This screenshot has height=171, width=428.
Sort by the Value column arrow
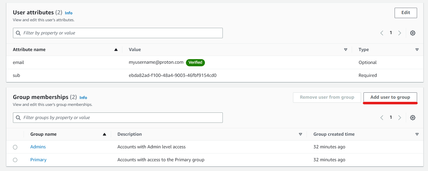[346, 50]
